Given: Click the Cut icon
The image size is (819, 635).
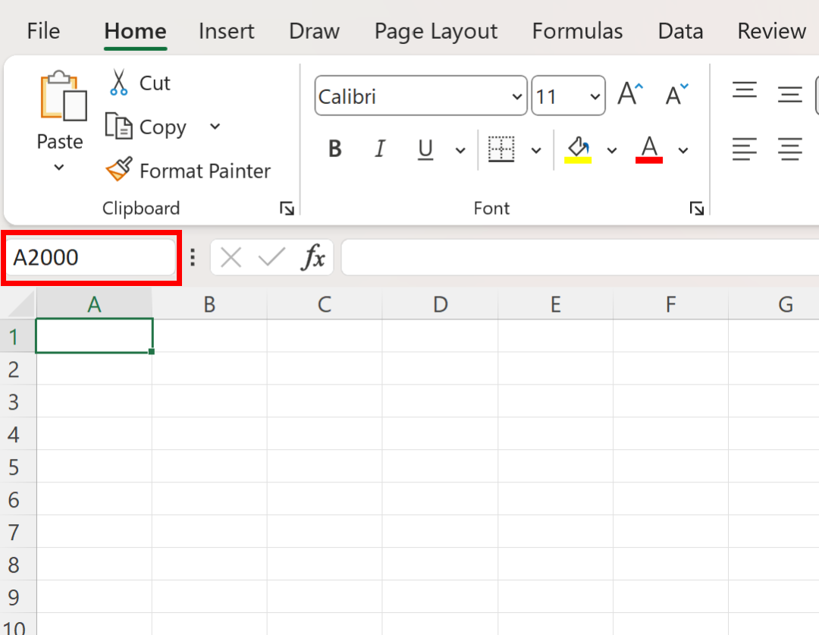Looking at the screenshot, I should 119,82.
